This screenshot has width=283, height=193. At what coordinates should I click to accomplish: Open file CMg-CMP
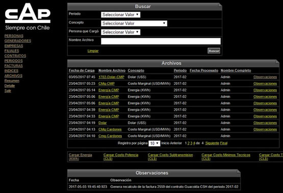pyautogui.click(x=107, y=84)
